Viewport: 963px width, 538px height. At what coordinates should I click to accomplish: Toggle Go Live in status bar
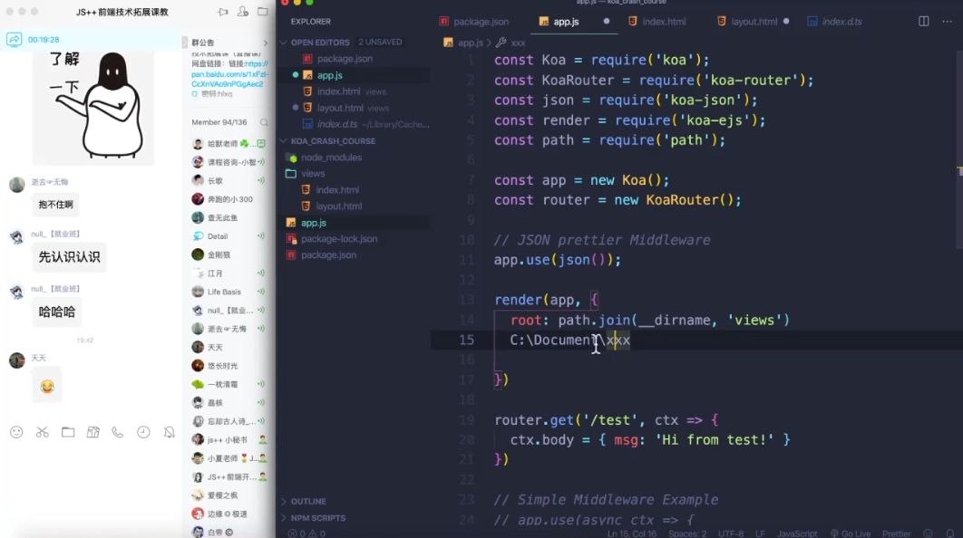[x=850, y=533]
